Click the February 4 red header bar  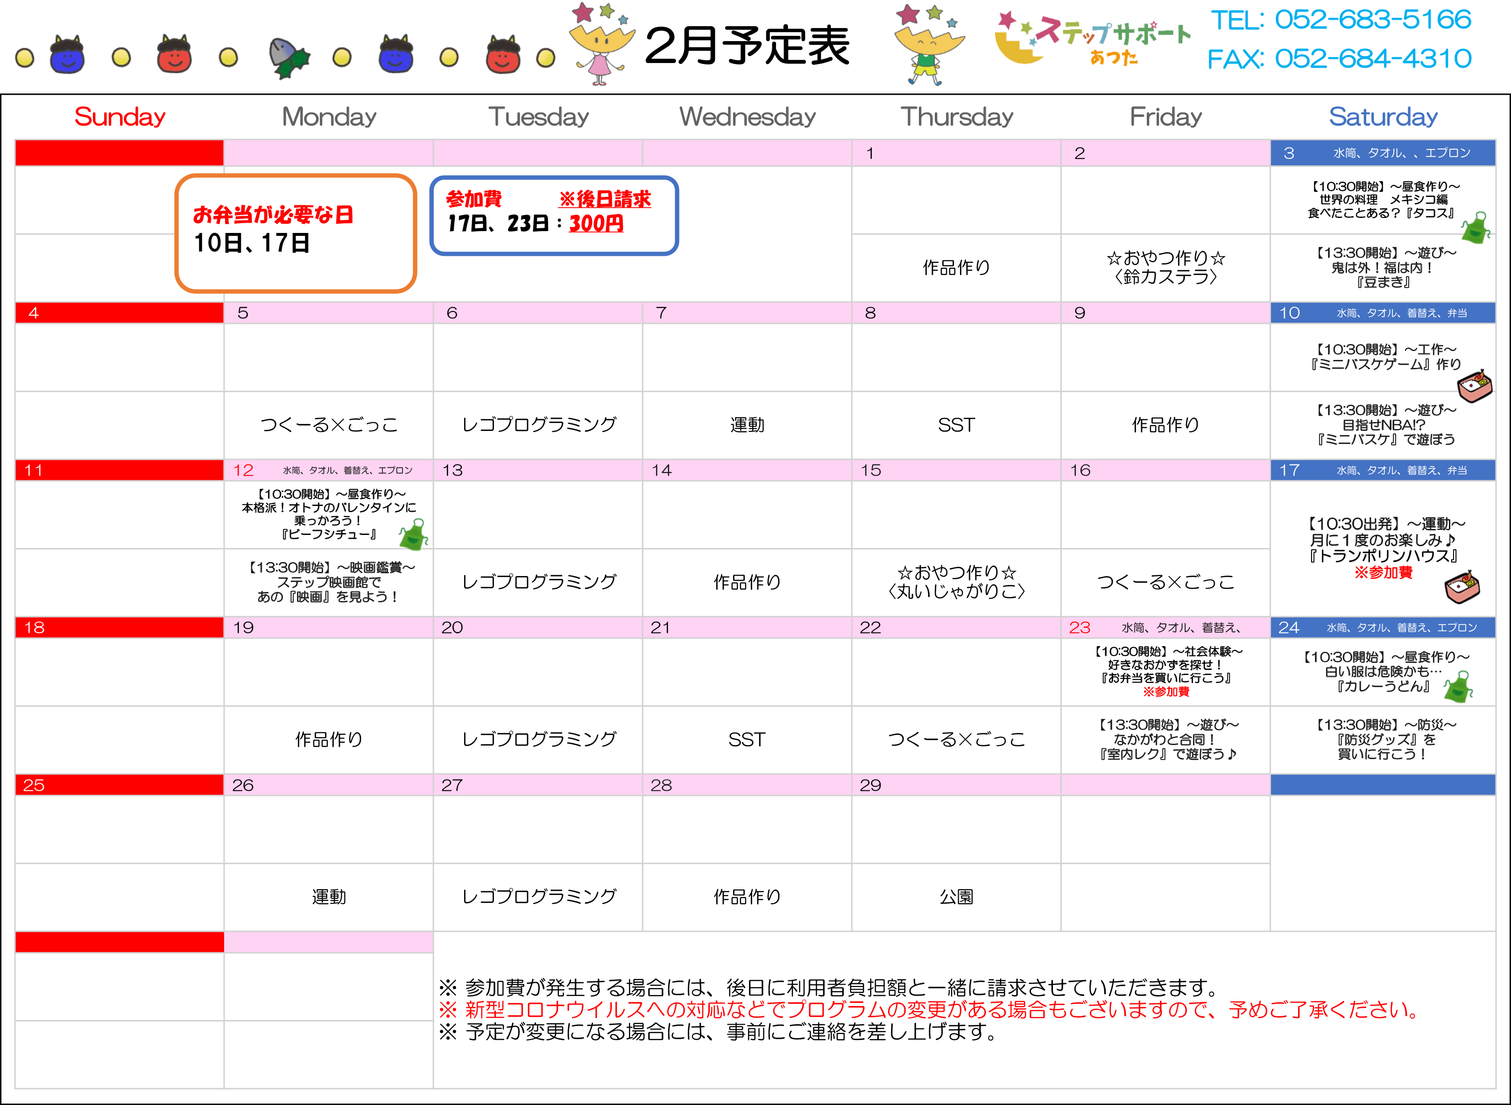[119, 312]
